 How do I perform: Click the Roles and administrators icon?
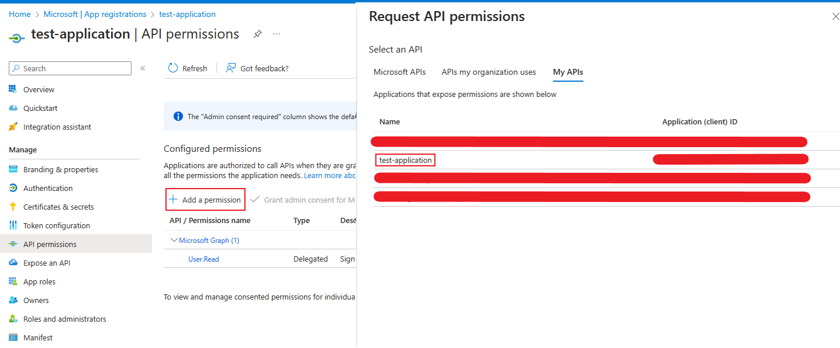tap(13, 319)
